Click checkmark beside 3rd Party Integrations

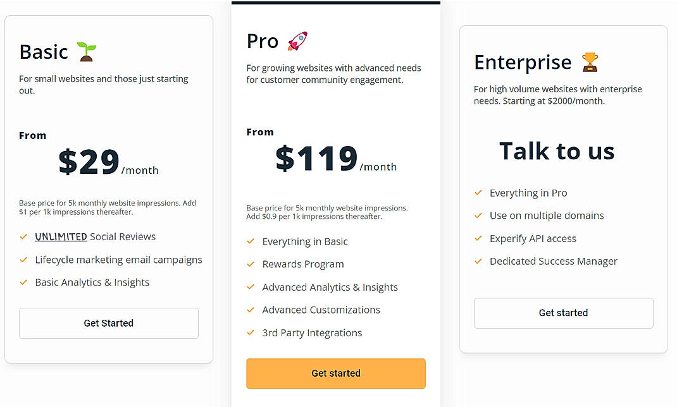[251, 332]
